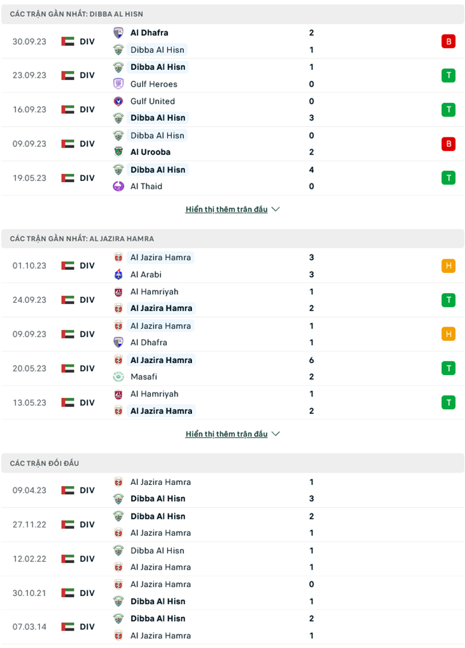Toggle the red B result badge for Al Dhafra match
Image resolution: width=465 pixels, height=648 pixels.
(x=448, y=41)
